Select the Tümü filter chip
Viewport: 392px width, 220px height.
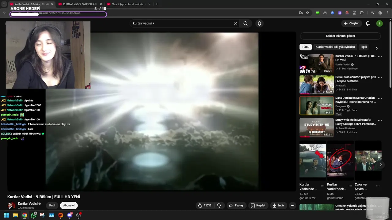(306, 47)
